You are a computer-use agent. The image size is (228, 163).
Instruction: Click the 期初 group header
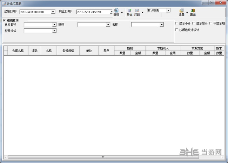130,48
